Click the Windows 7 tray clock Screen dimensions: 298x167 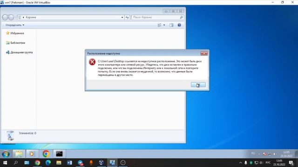tap(286, 154)
